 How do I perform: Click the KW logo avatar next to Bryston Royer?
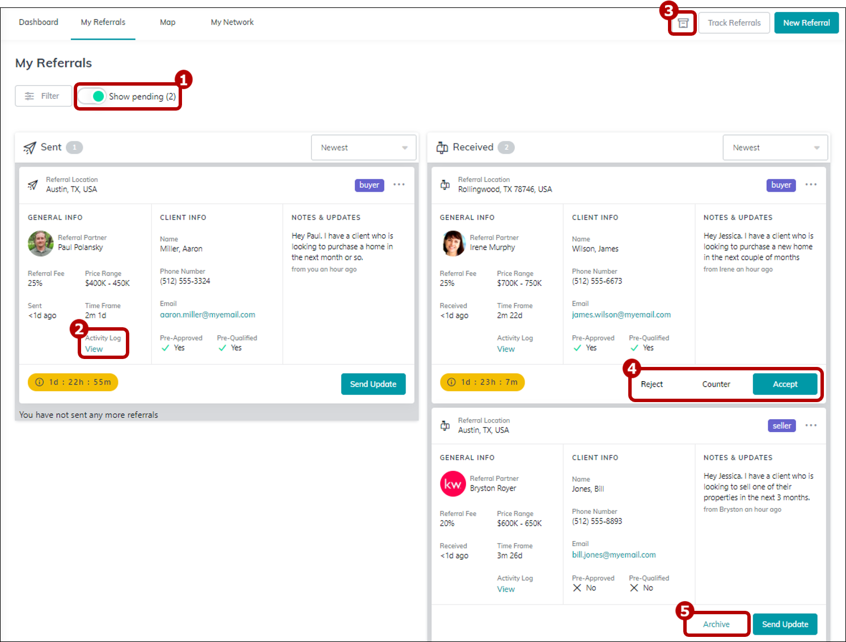click(x=452, y=484)
